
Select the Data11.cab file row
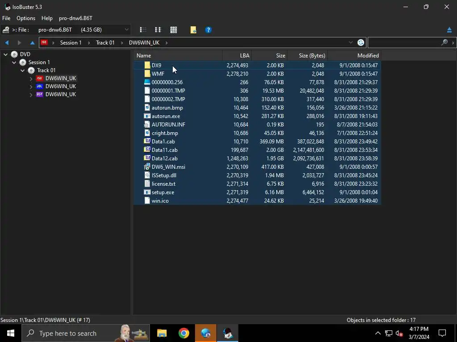click(257, 150)
